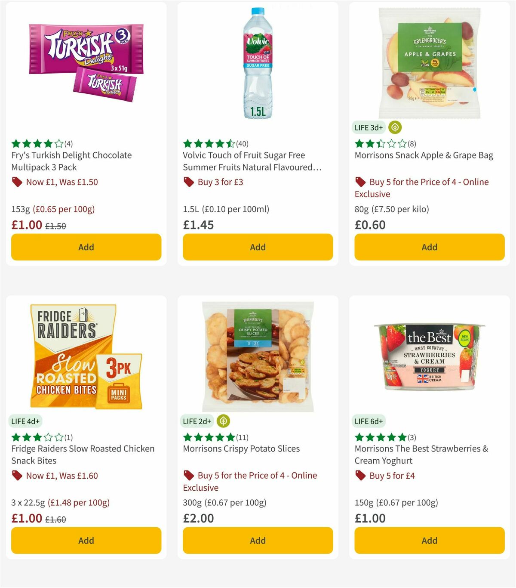516x588 pixels.
Task: Add Volvic Touch of Fruit to basket
Action: click(x=258, y=247)
